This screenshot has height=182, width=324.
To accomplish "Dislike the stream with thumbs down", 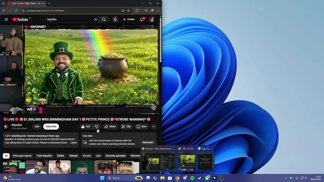I will pyautogui.click(x=96, y=126).
